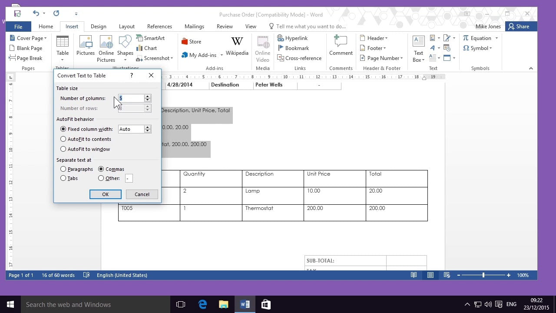
Task: Open the SmartArt graphic tool
Action: coord(150,38)
